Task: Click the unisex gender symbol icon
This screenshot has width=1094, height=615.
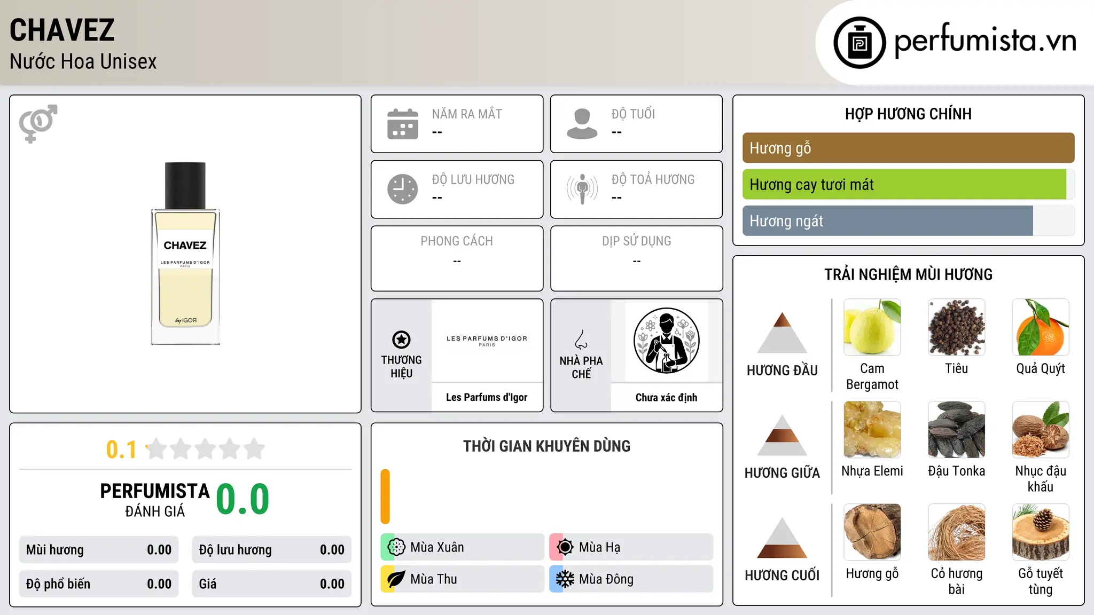Action: 38,124
